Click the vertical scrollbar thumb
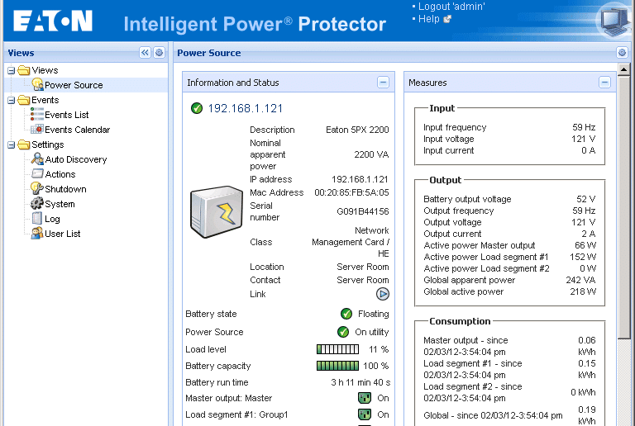The height and width of the screenshot is (426, 635). (x=624, y=207)
